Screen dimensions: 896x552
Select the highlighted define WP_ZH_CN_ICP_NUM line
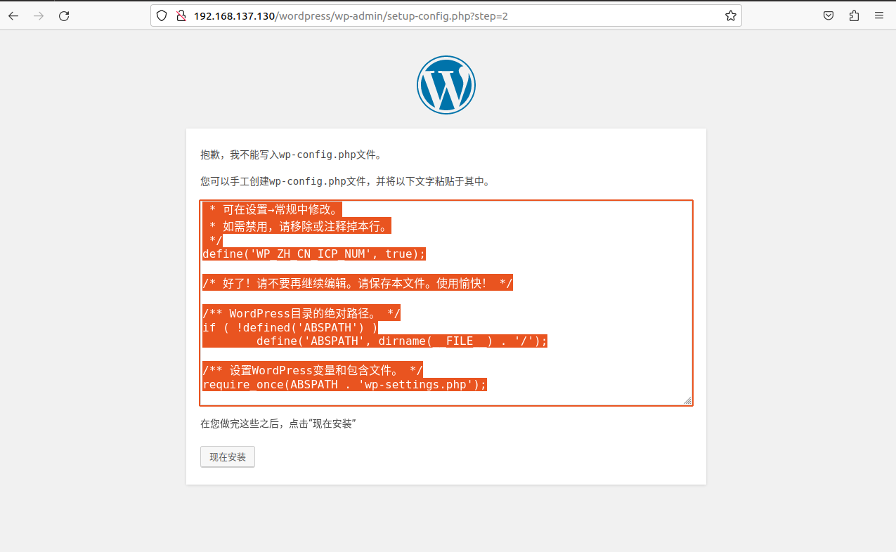tap(313, 254)
